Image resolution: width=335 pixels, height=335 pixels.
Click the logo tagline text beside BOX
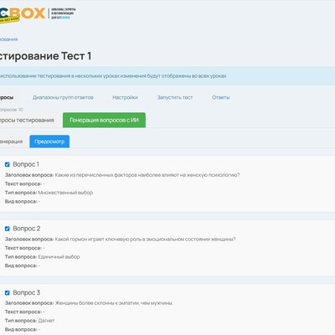pyautogui.click(x=64, y=13)
